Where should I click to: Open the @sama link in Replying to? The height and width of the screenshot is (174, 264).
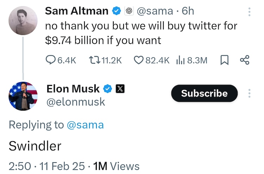pyautogui.click(x=85, y=125)
